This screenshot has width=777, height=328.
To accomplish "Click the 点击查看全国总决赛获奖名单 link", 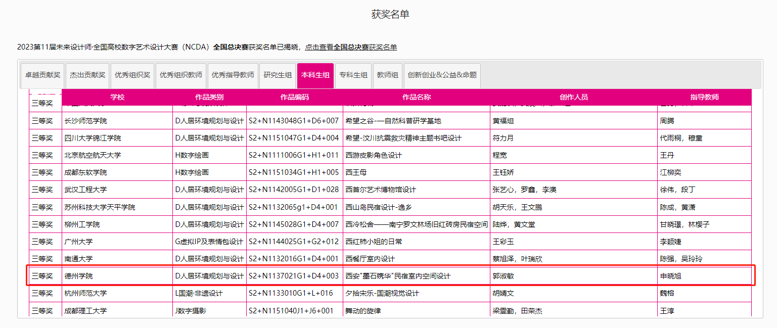I will [x=351, y=47].
